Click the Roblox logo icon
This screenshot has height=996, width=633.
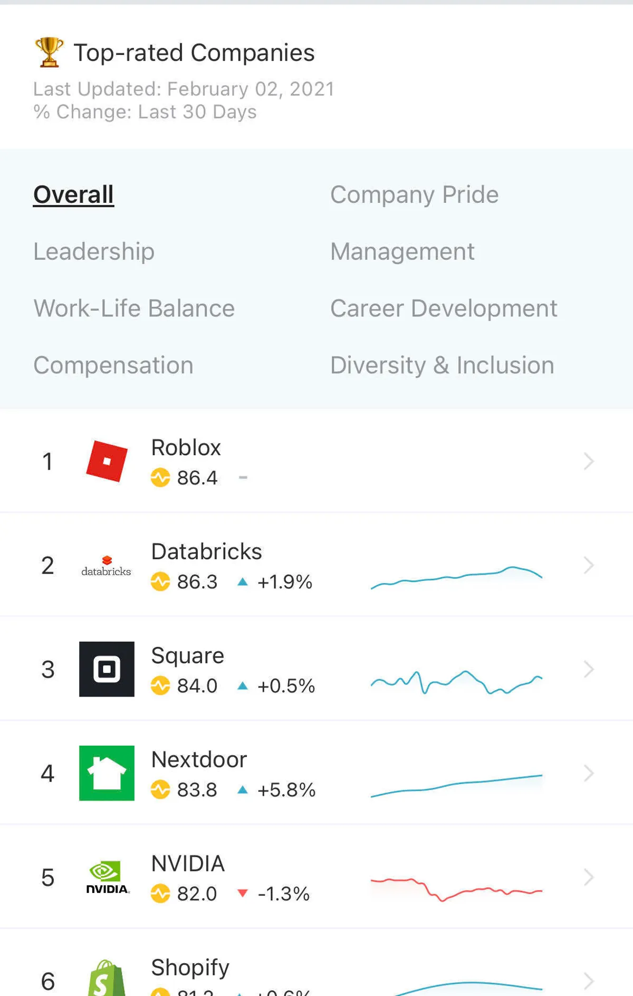pyautogui.click(x=107, y=461)
